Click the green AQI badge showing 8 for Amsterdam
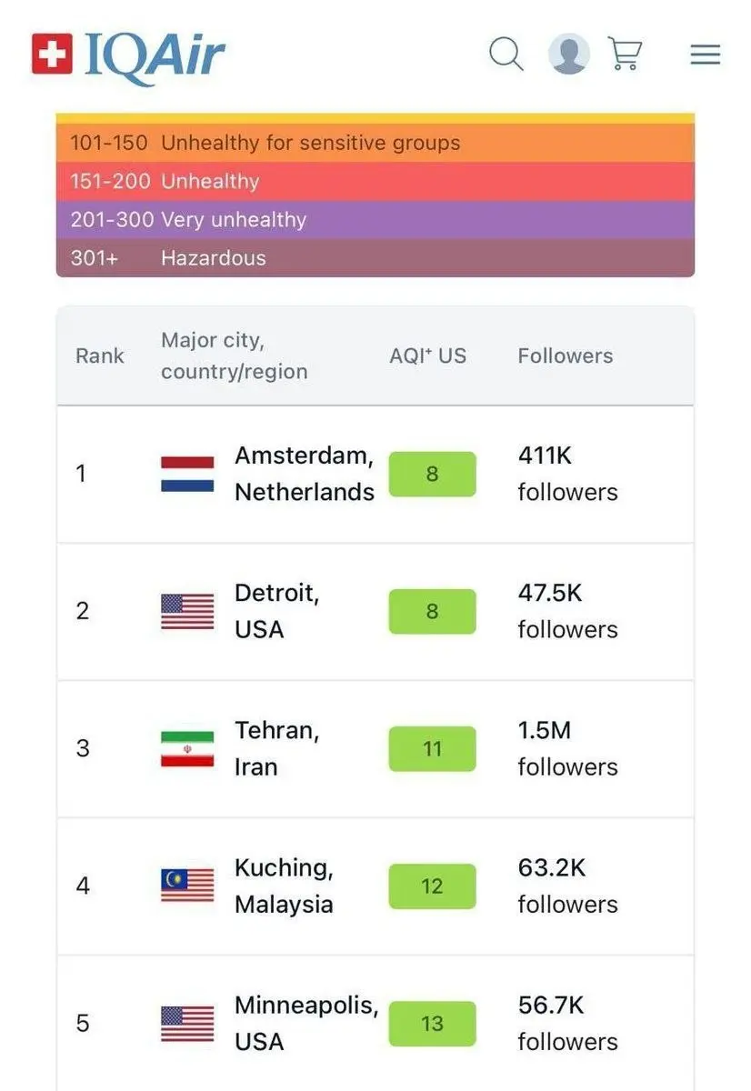The image size is (751, 1091). point(432,474)
